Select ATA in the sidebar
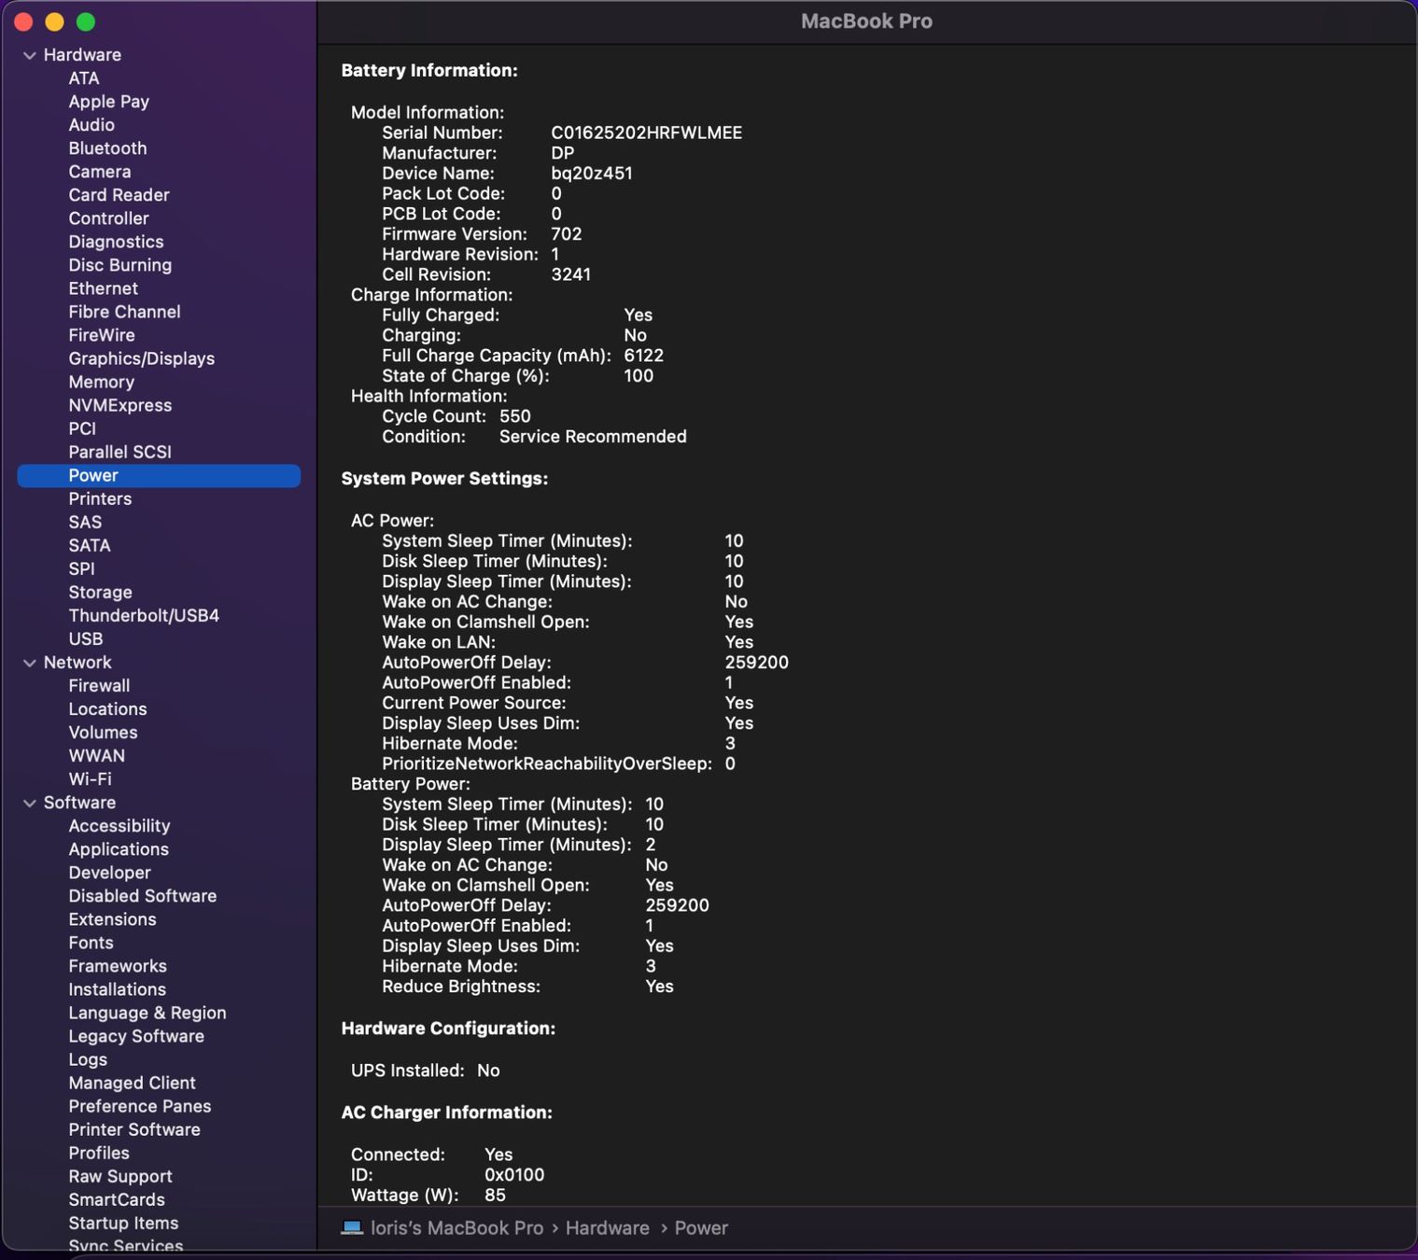1418x1260 pixels. click(84, 78)
